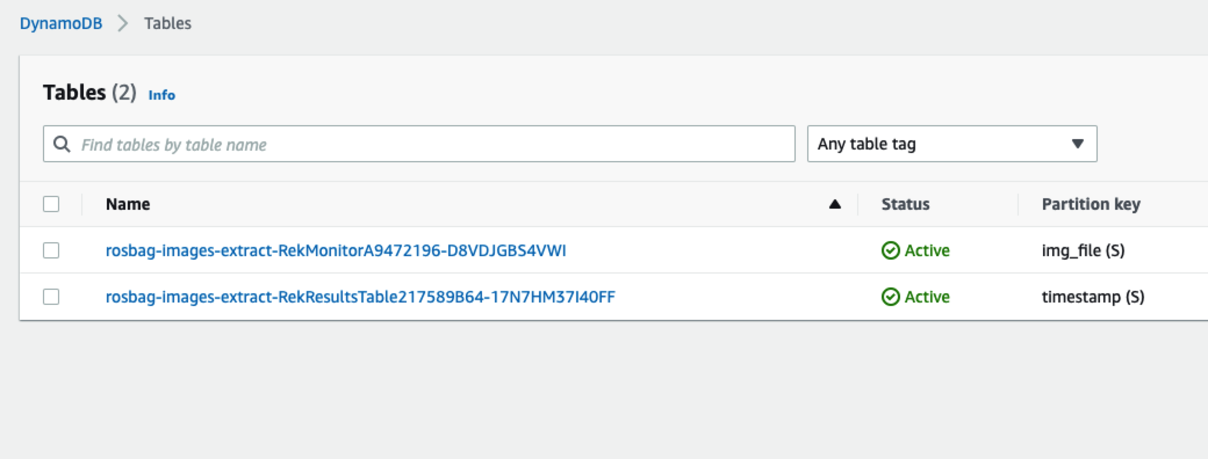The width and height of the screenshot is (1208, 459).
Task: Select the RekMonitor table checkbox
Action: (51, 250)
